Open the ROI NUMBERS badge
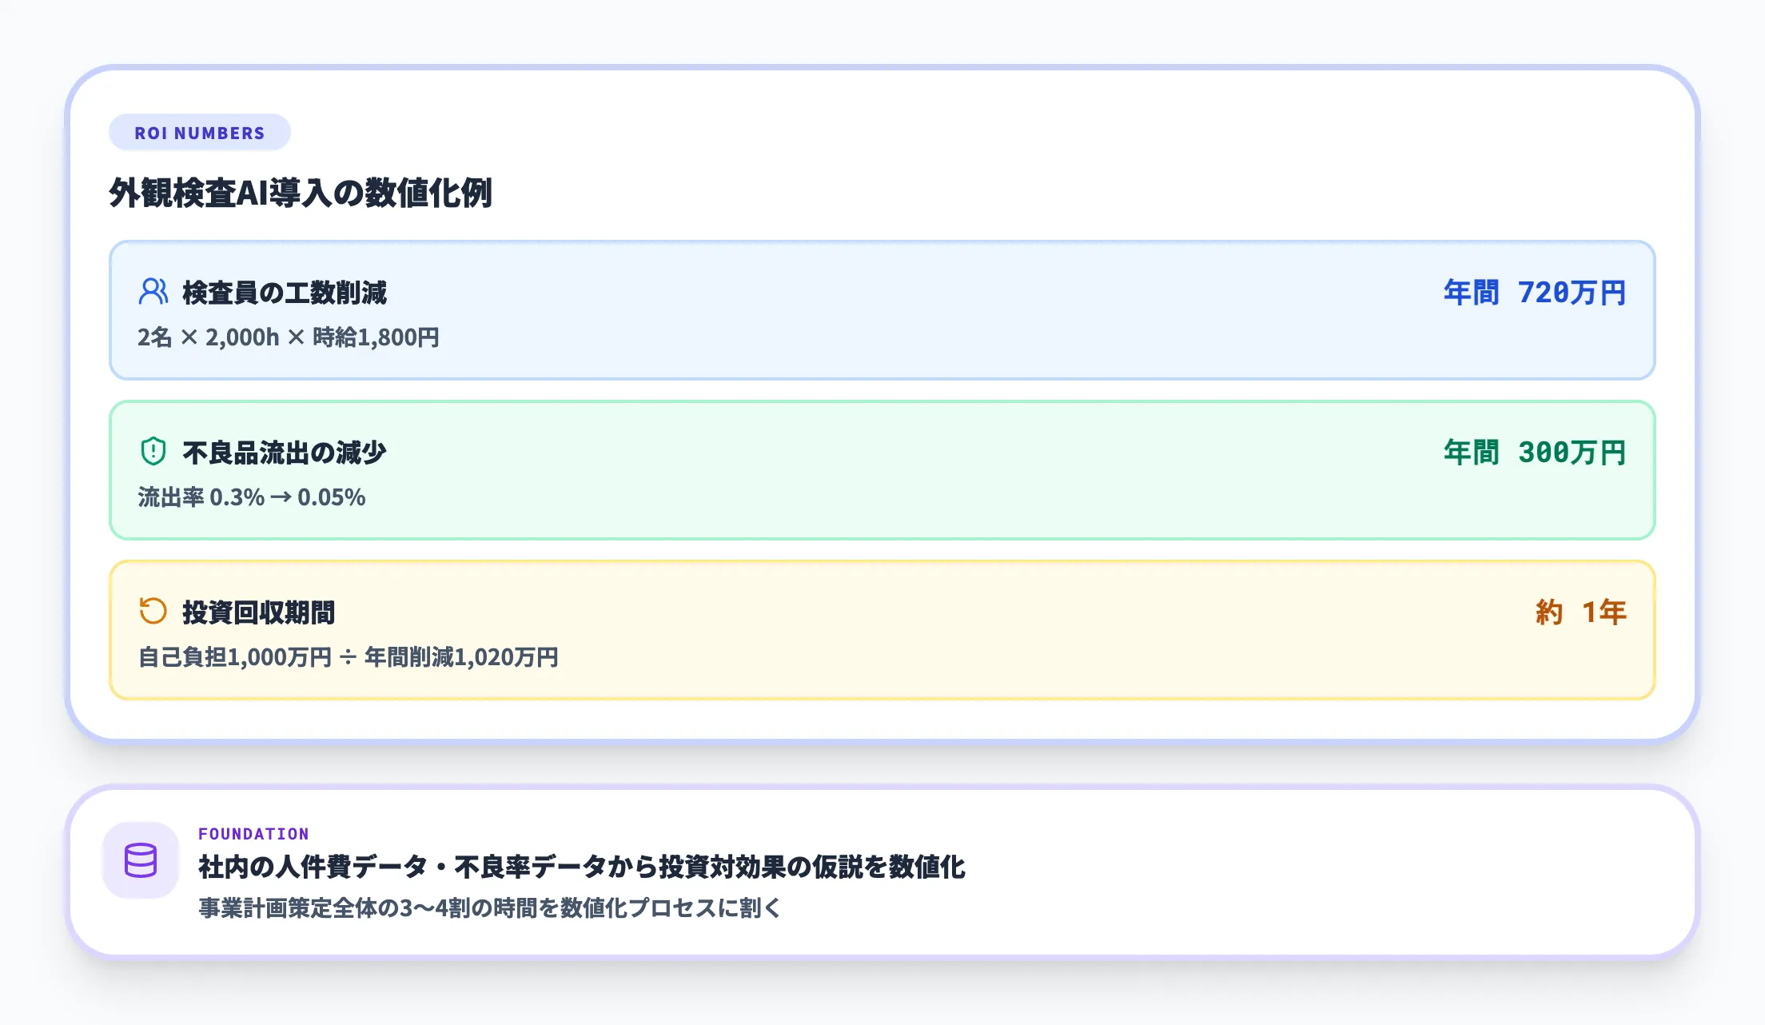Image resolution: width=1765 pixels, height=1025 pixels. pyautogui.click(x=199, y=133)
